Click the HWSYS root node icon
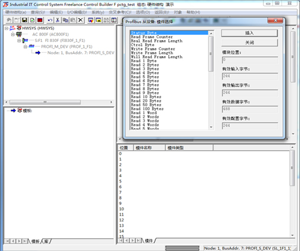 point(12,28)
